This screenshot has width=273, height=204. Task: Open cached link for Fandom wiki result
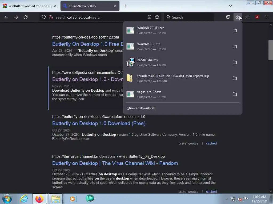(211, 192)
